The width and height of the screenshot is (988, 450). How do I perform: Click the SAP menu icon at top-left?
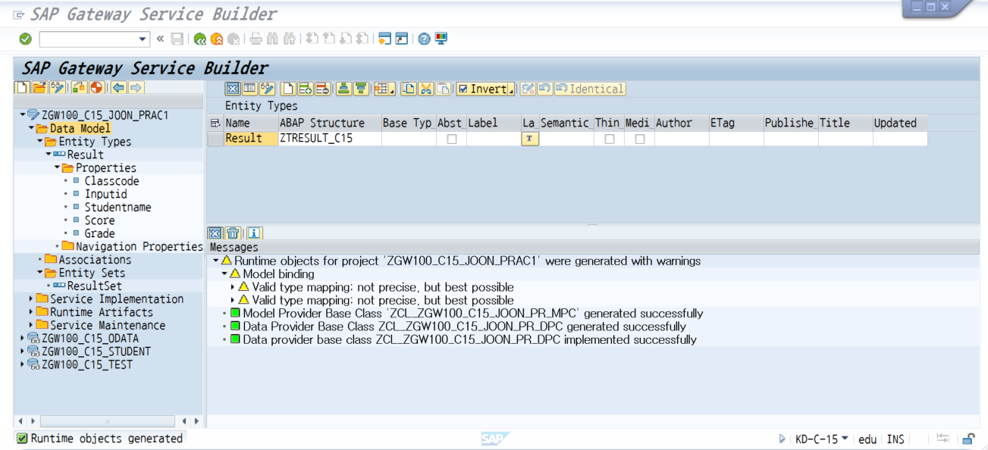pos(18,14)
